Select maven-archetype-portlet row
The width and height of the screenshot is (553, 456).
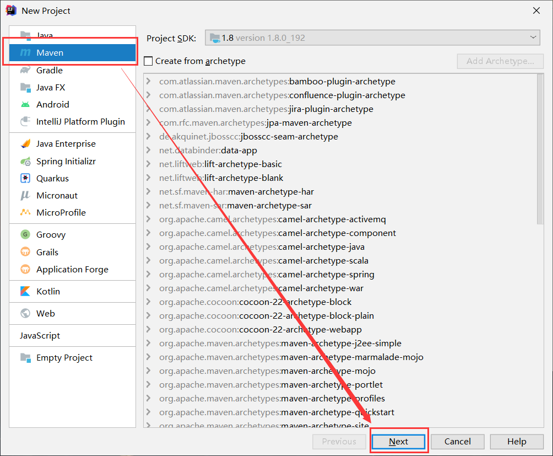[340, 384]
